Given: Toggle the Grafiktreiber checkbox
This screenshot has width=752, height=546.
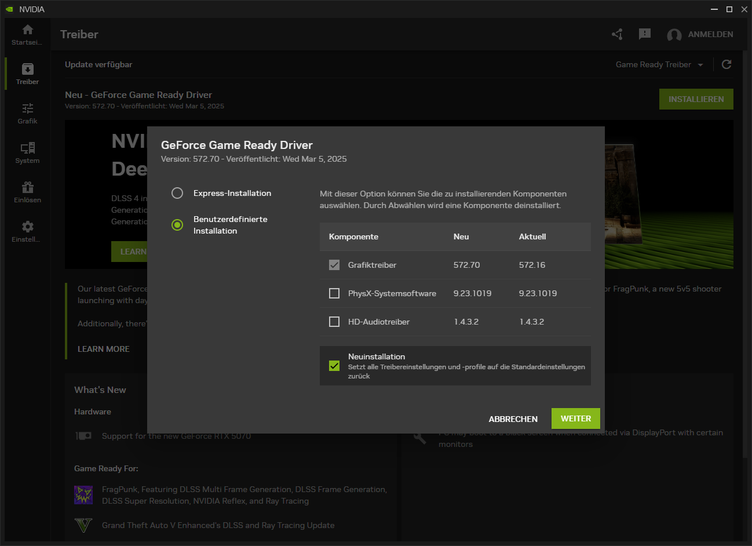Looking at the screenshot, I should point(334,265).
